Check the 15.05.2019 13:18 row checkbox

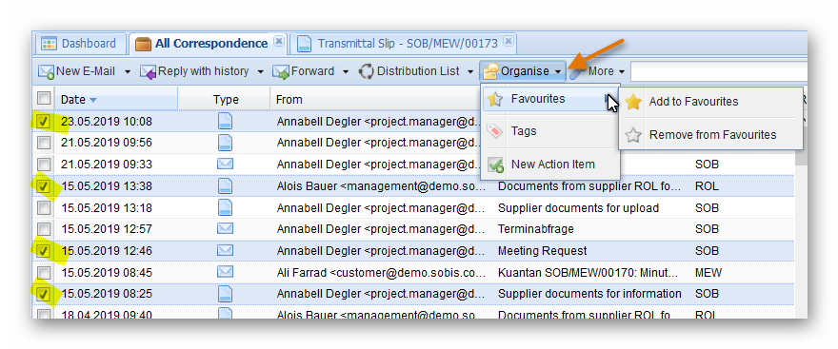pyautogui.click(x=44, y=207)
